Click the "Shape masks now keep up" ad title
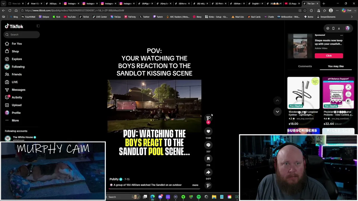The image size is (358, 201). [x=329, y=42]
